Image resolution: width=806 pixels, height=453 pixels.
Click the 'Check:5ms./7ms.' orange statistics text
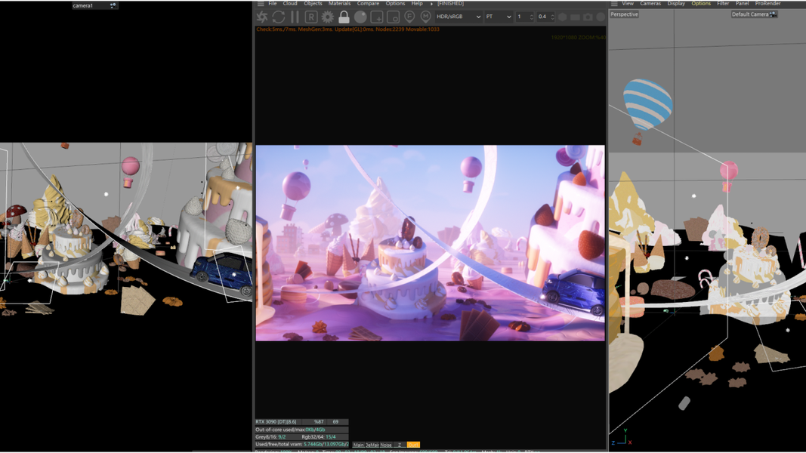point(276,29)
